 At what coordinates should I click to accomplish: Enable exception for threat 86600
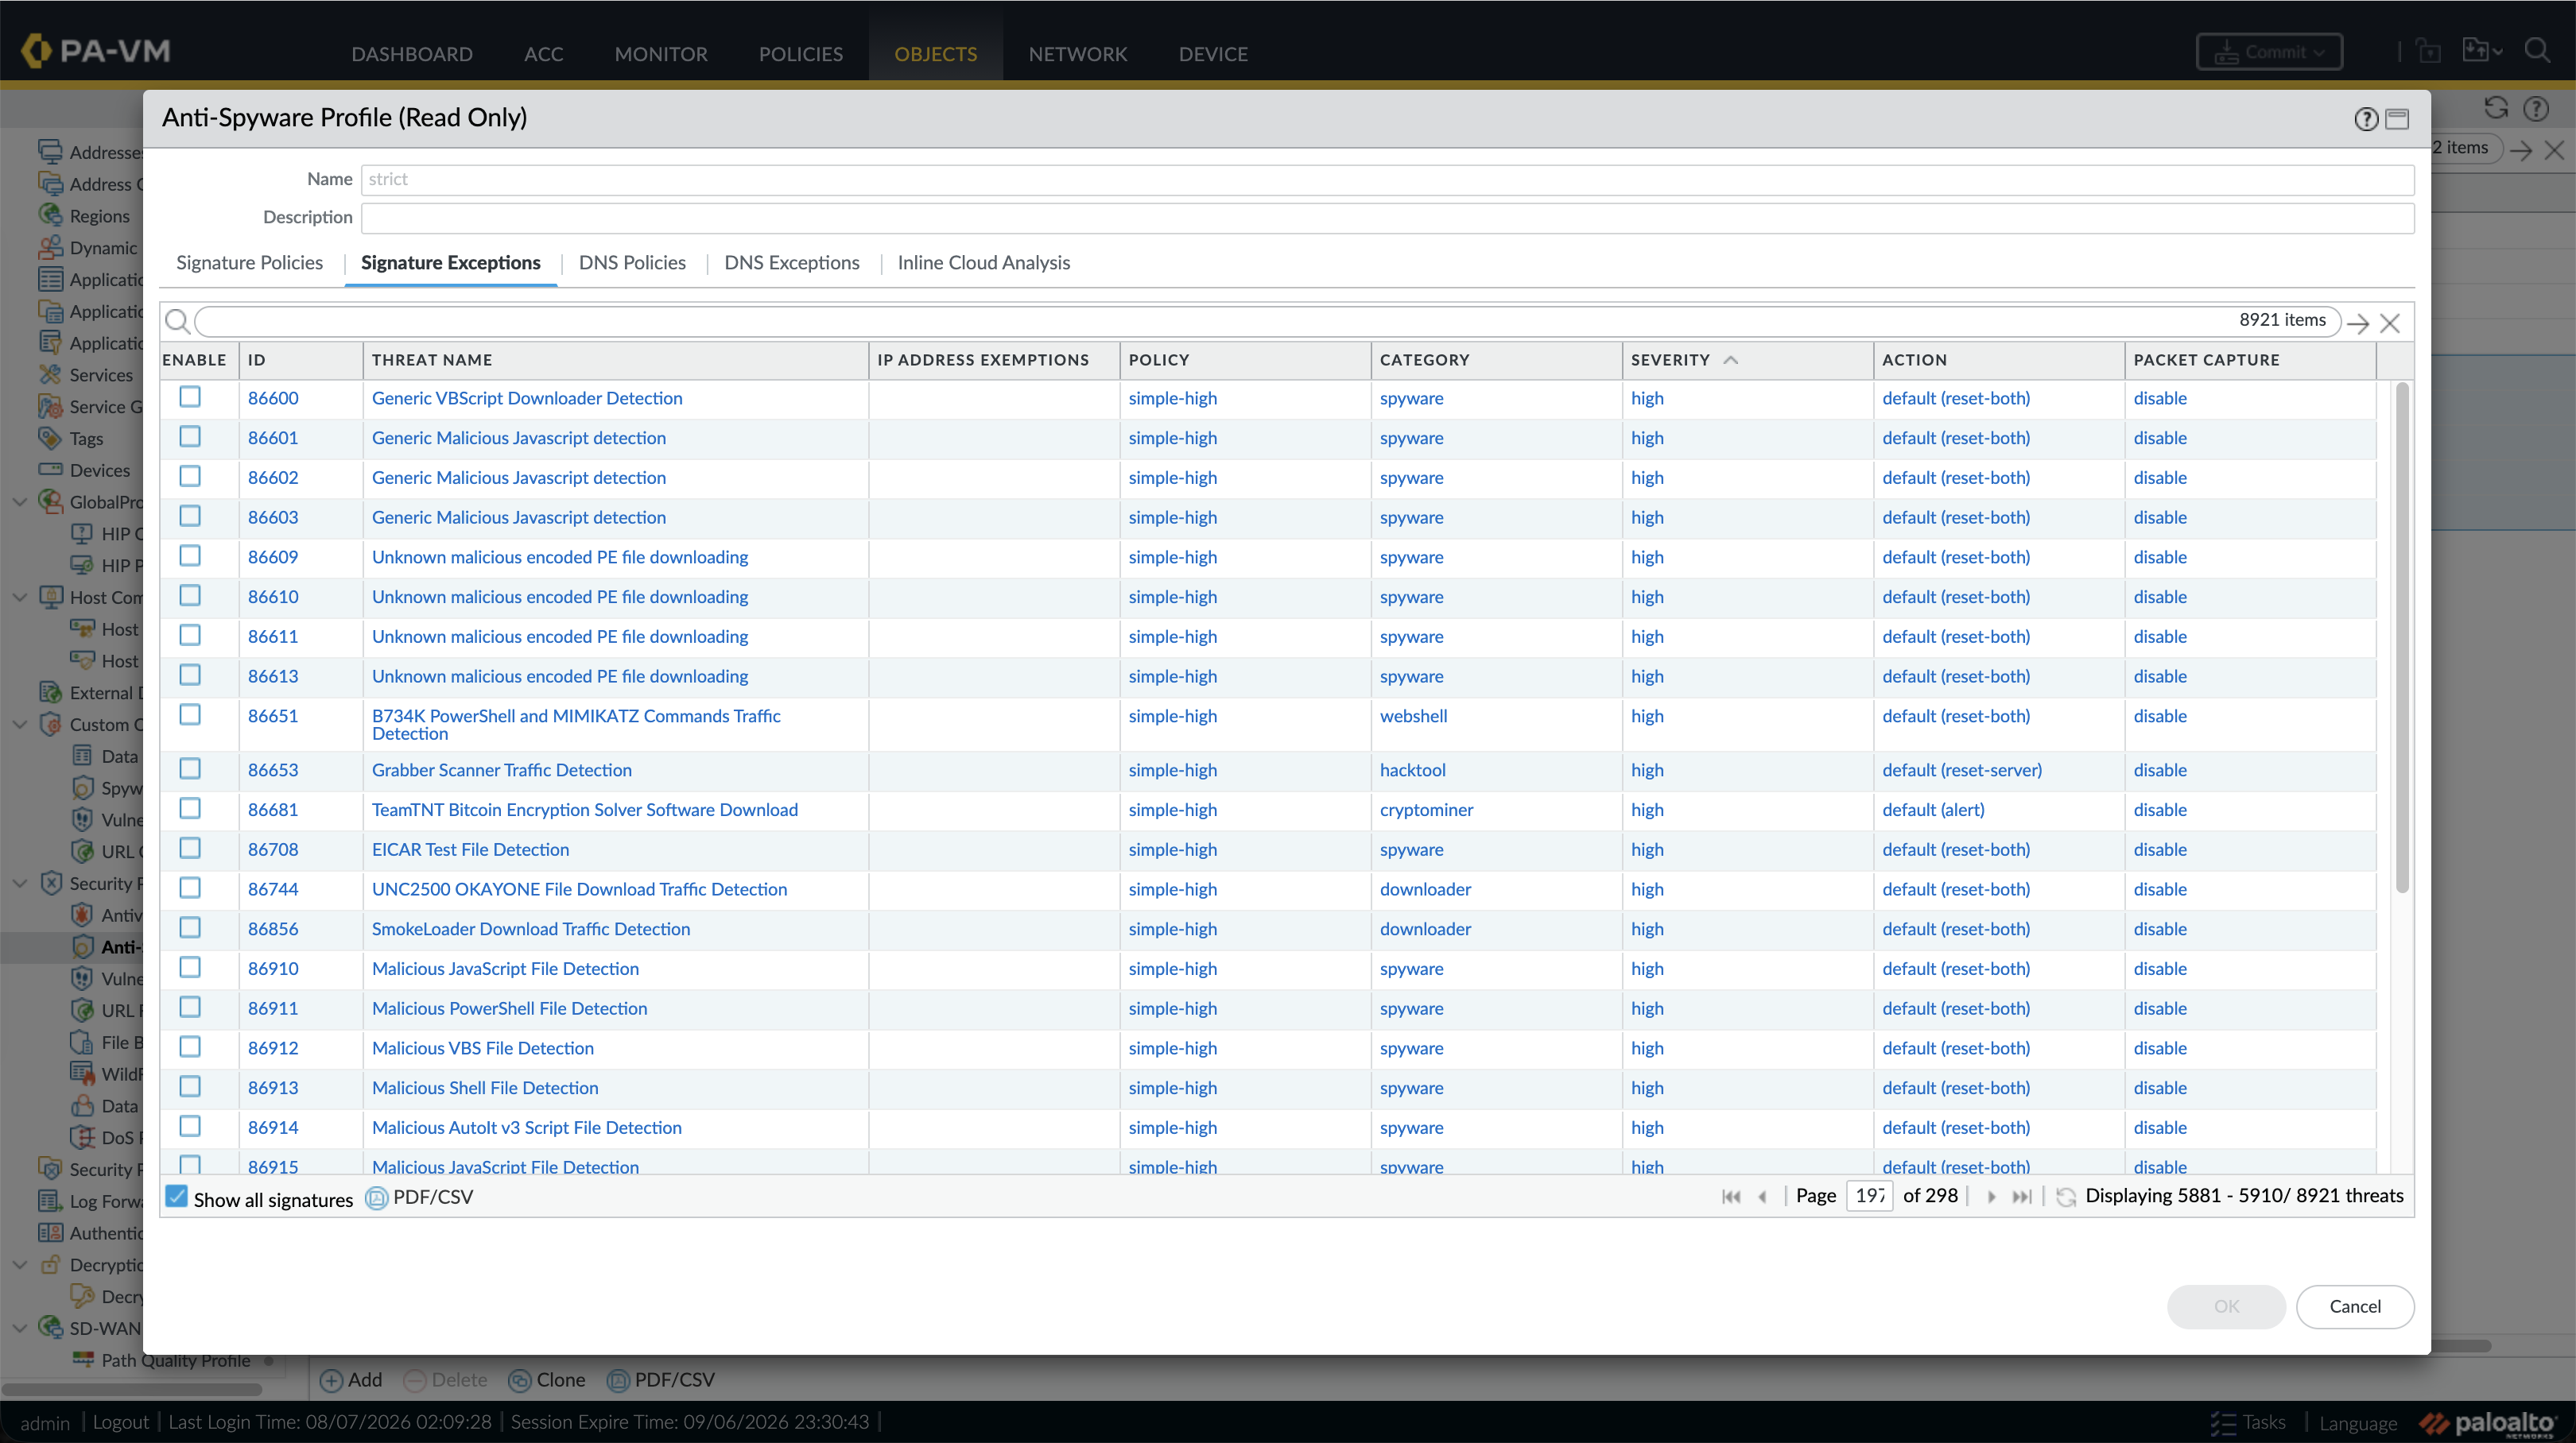coord(190,398)
